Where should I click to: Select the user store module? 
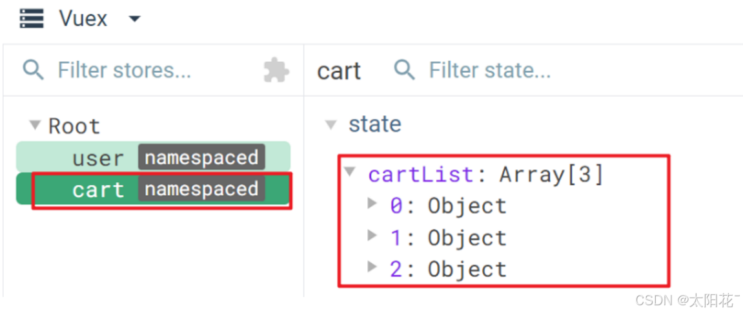point(153,156)
